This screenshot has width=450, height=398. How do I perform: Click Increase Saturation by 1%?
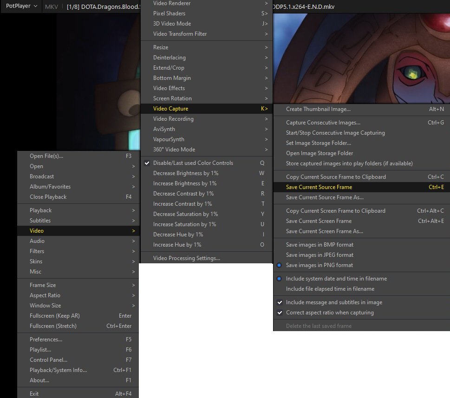click(x=206, y=224)
